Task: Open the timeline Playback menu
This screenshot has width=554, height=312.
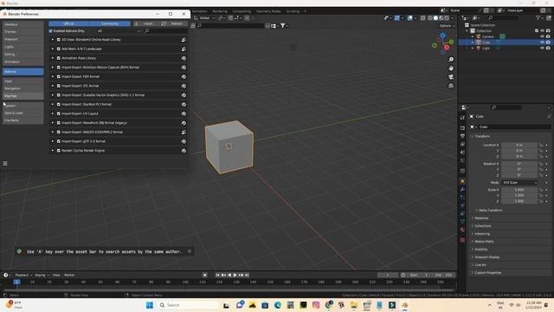Action: tap(23, 275)
